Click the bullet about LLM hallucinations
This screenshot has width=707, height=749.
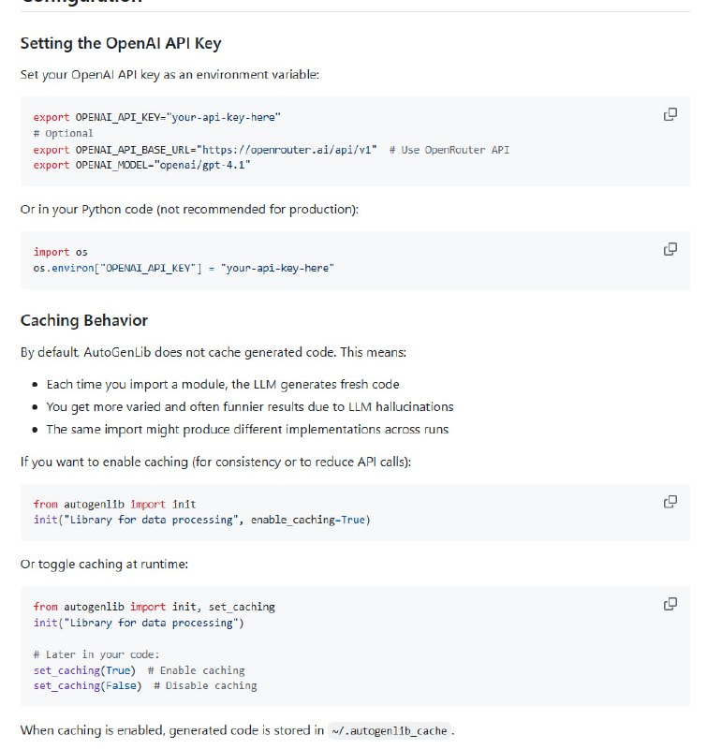249,406
